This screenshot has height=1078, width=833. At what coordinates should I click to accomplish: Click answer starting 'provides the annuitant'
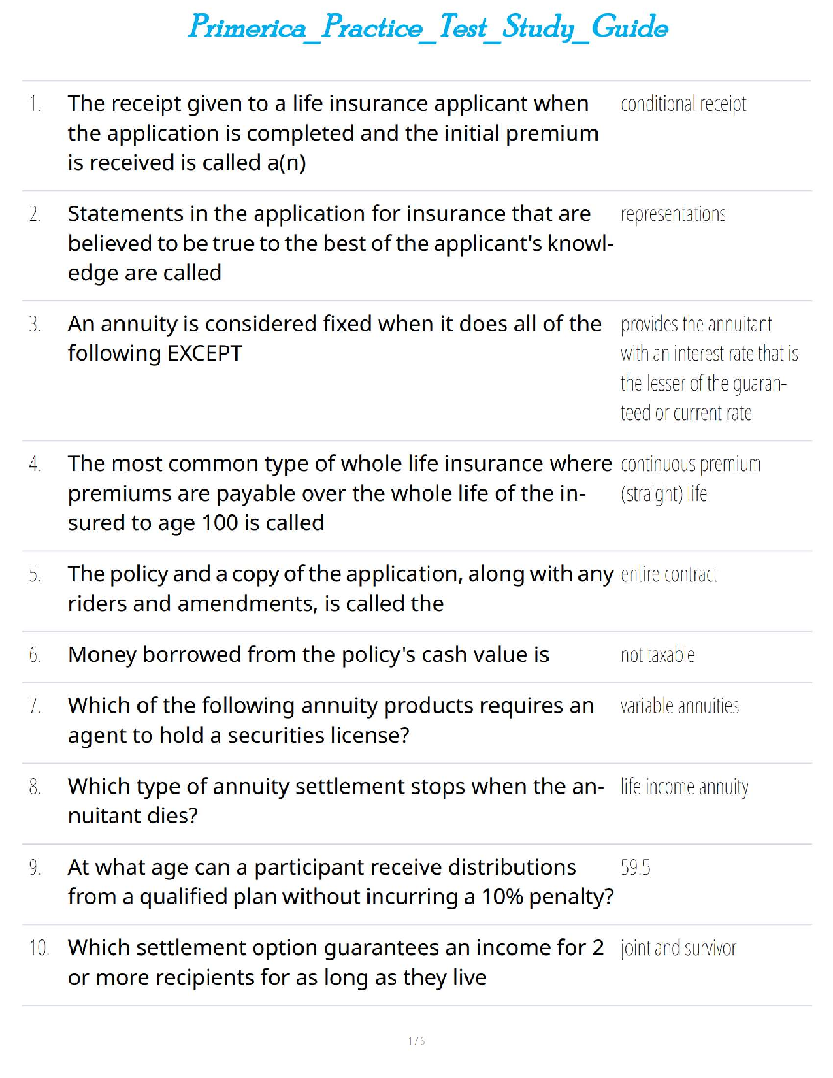708,368
